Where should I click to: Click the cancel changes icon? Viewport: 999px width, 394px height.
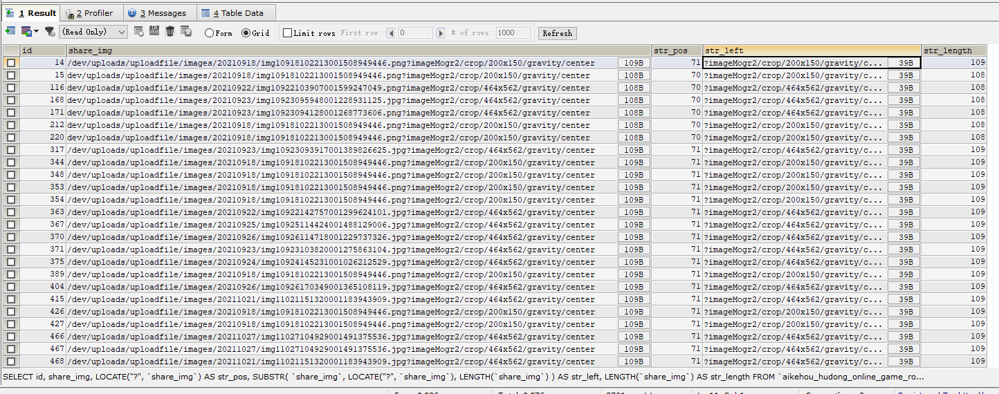(187, 32)
